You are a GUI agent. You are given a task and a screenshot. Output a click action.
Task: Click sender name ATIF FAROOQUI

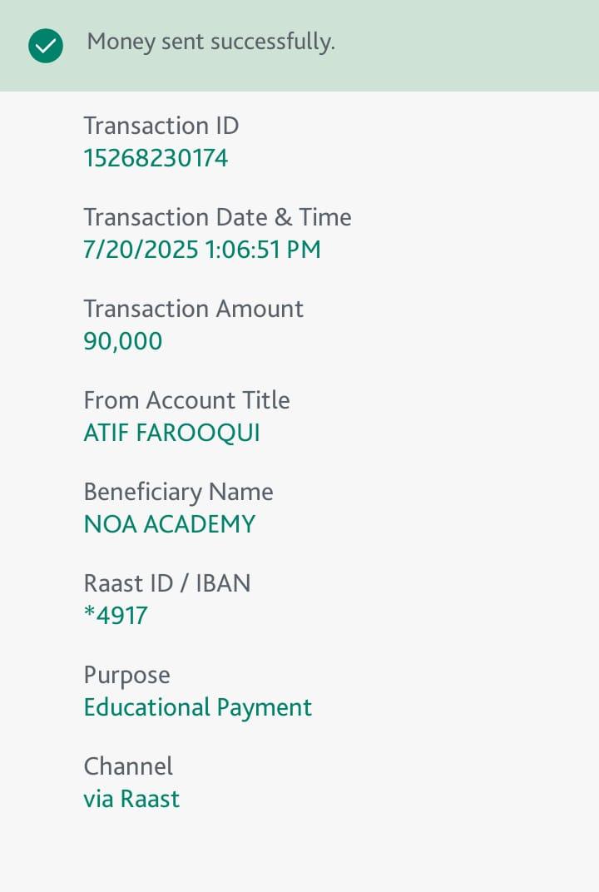pos(171,433)
